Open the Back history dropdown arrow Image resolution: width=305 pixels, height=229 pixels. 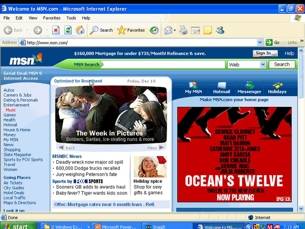click(27, 30)
